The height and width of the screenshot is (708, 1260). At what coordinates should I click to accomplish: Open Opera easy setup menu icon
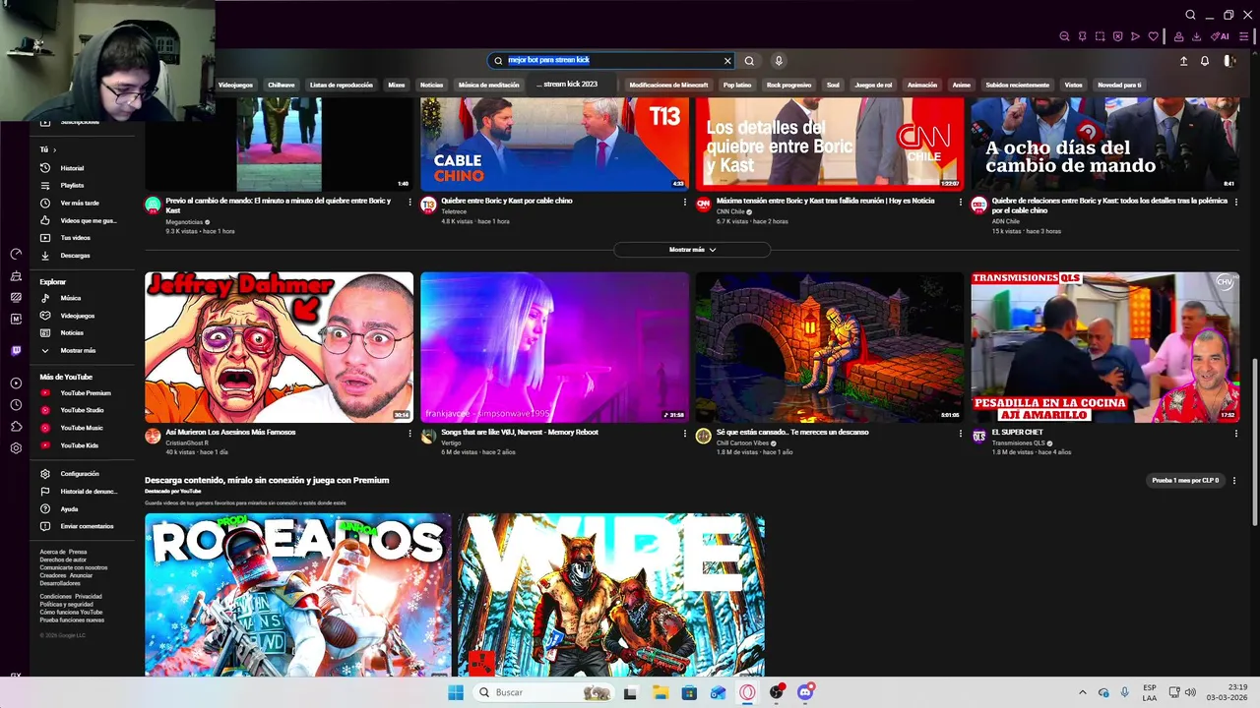point(1245,36)
